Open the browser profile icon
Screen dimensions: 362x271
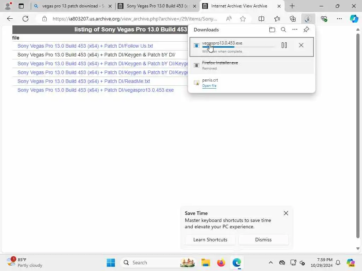tap(8, 6)
